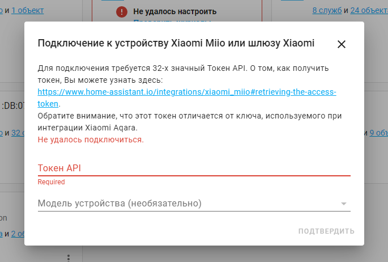Open the 9 объектов link behind dialog
Image resolution: width=388 pixels, height=262 pixels.
[x=378, y=133]
